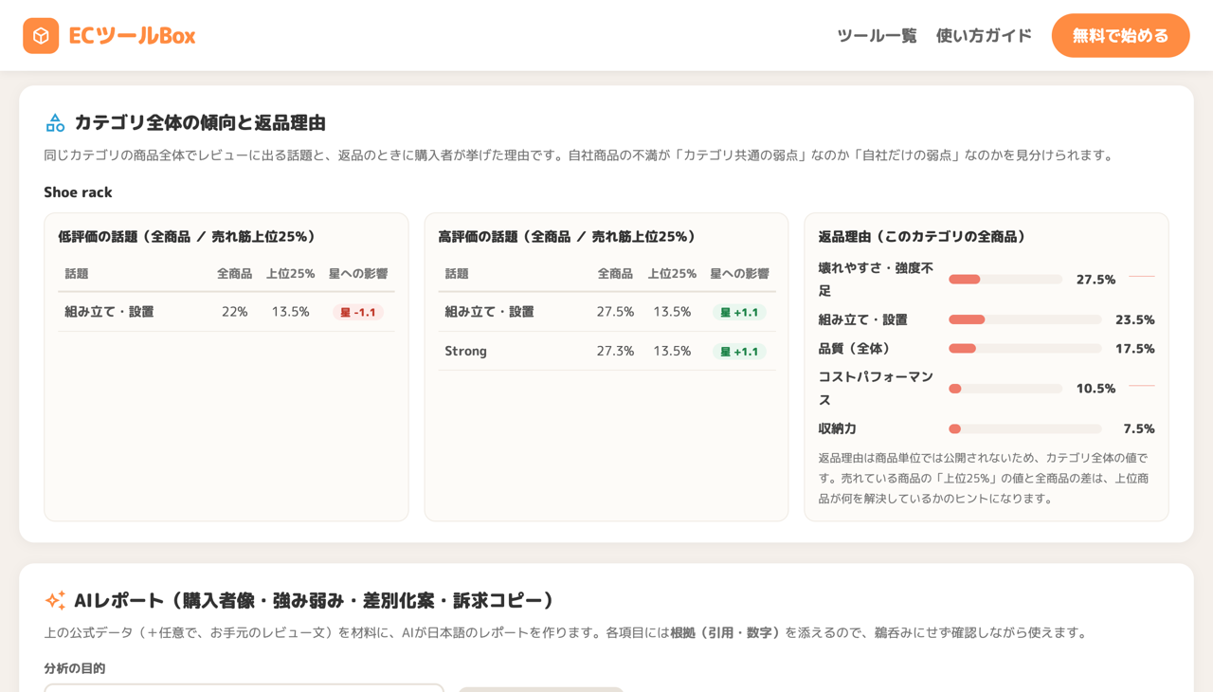1213x692 pixels.
Task: Click the category trends shapes icon
Action: pyautogui.click(x=55, y=122)
